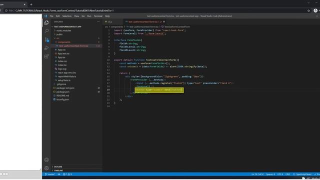
Task: Open package-lock.json file
Action: 65,88
